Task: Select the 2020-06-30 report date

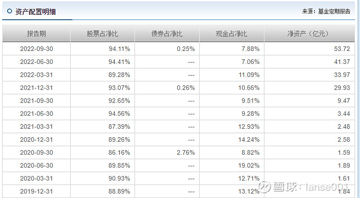Action: pyautogui.click(x=36, y=166)
